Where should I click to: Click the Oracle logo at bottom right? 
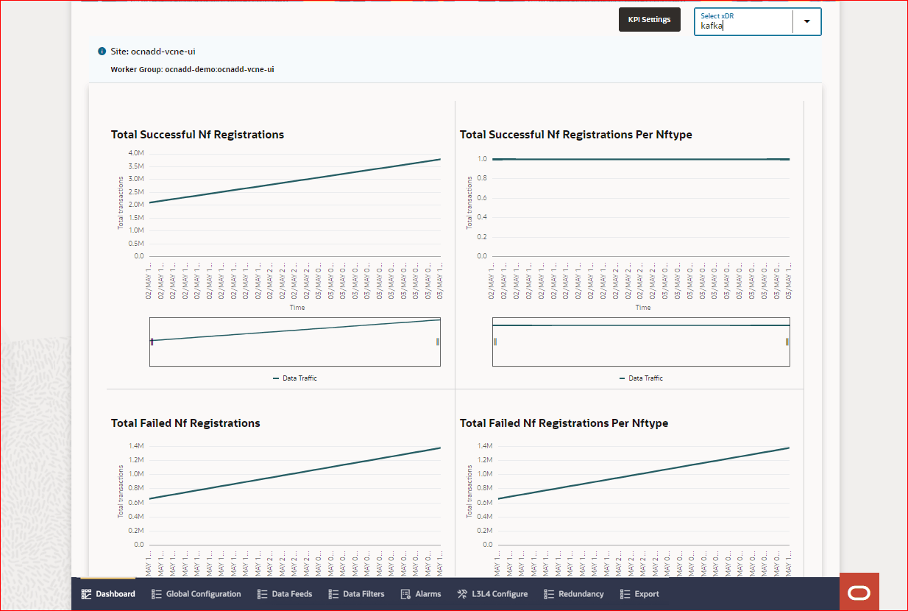click(859, 591)
